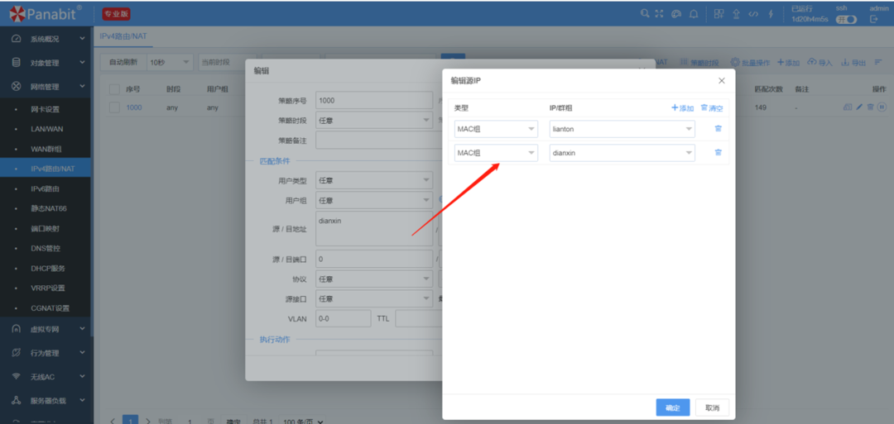Open the theme palette icon
894x424 pixels.
coord(677,14)
